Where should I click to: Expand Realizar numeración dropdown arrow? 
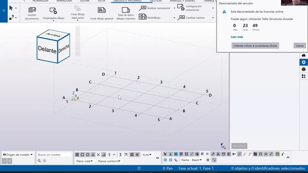tap(174, 8)
